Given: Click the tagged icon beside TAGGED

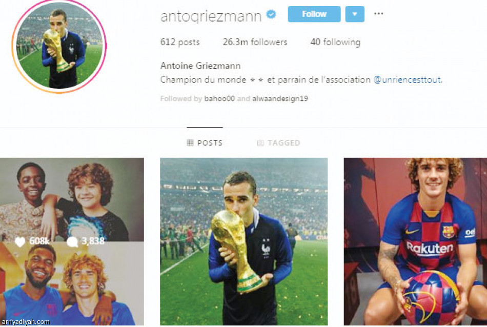Looking at the screenshot, I should pos(260,143).
